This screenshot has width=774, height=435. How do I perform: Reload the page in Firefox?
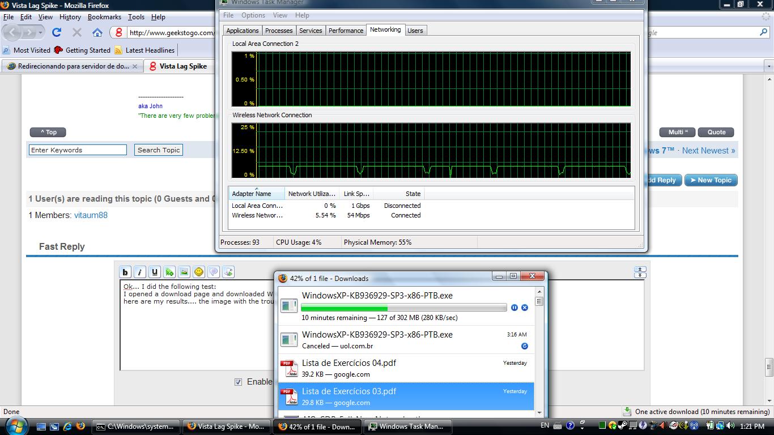(x=57, y=32)
